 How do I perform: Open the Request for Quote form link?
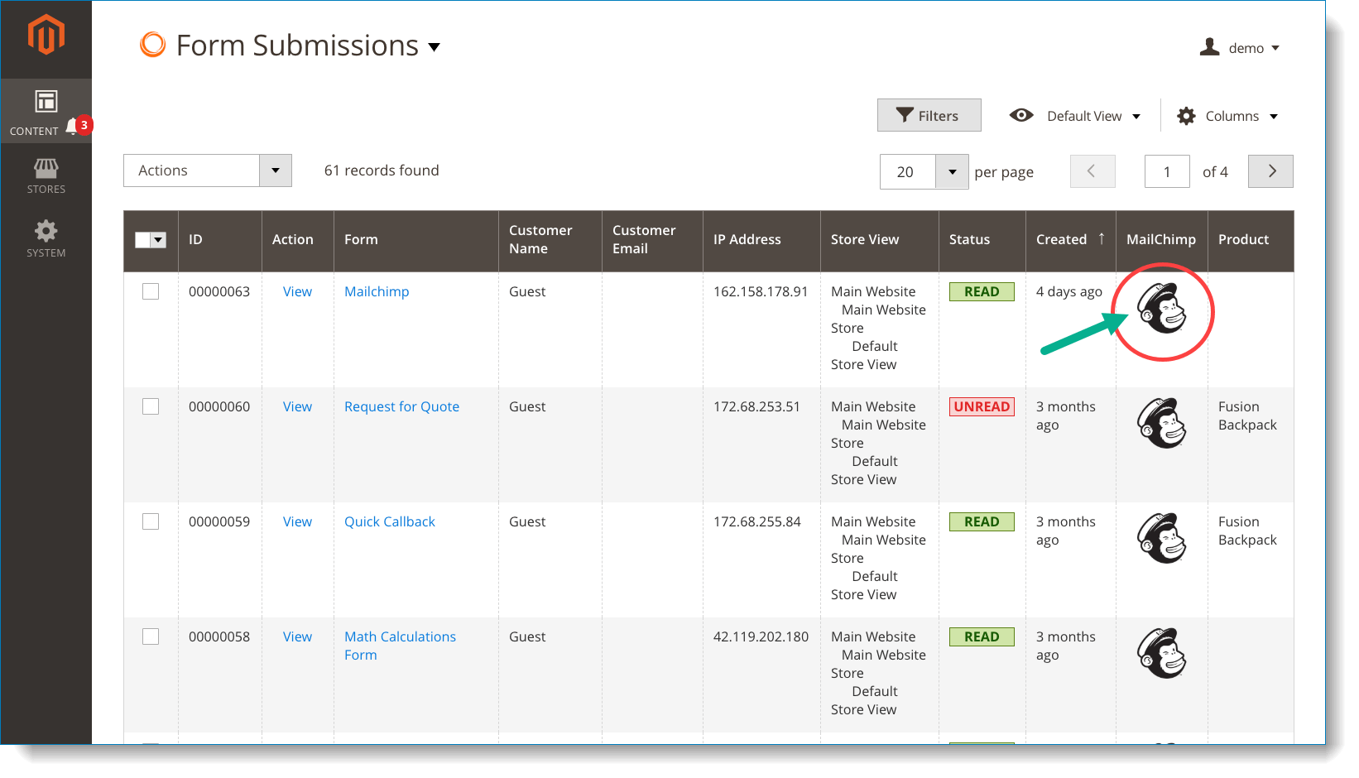401,406
